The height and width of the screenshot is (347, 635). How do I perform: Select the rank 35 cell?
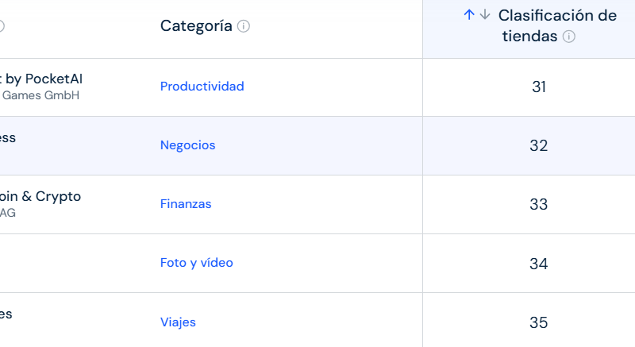(539, 322)
